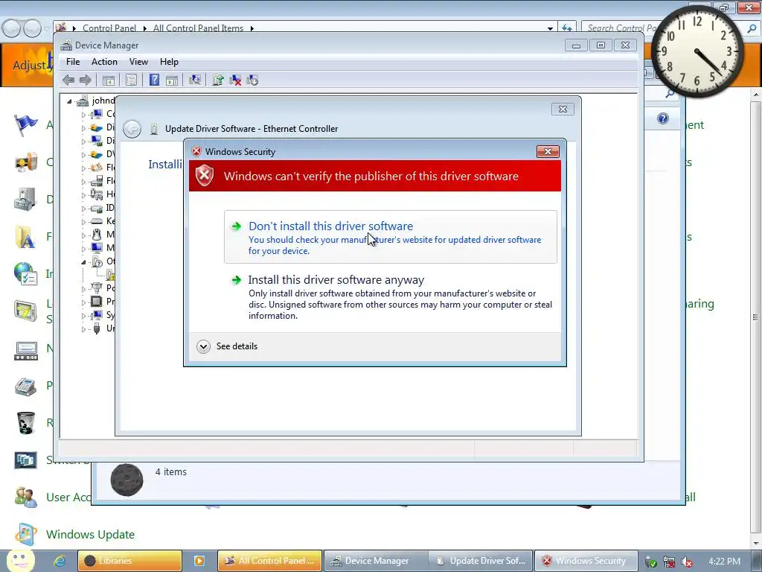Click the Windows Update icon in Control Panel

click(x=25, y=534)
